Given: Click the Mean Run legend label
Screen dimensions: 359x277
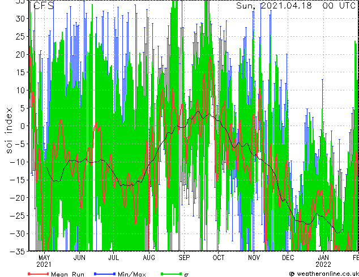Looking at the screenshot, I should tap(68, 274).
